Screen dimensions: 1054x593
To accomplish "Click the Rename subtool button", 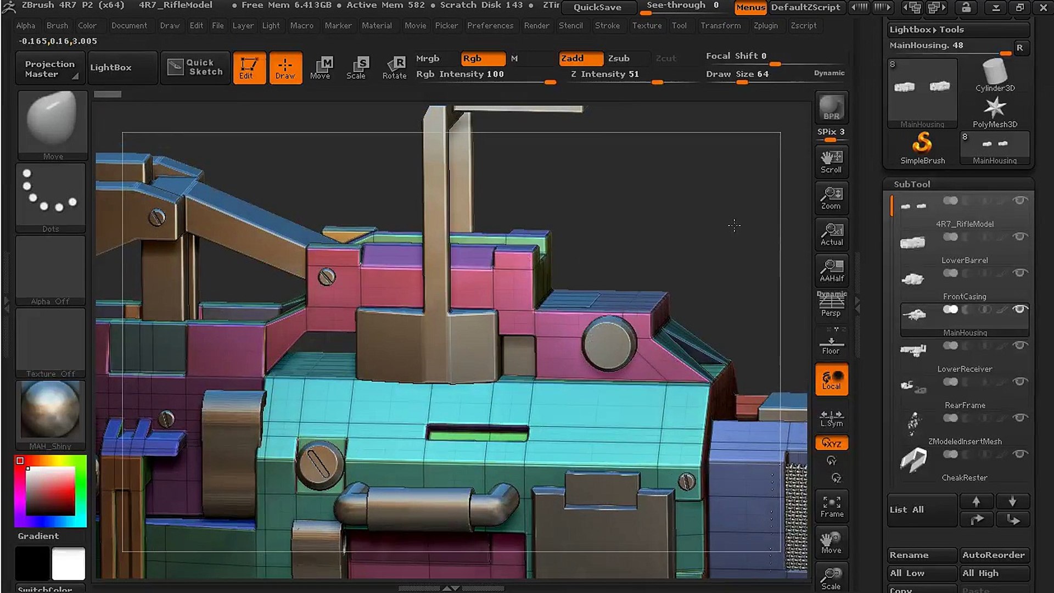I will coord(922,555).
